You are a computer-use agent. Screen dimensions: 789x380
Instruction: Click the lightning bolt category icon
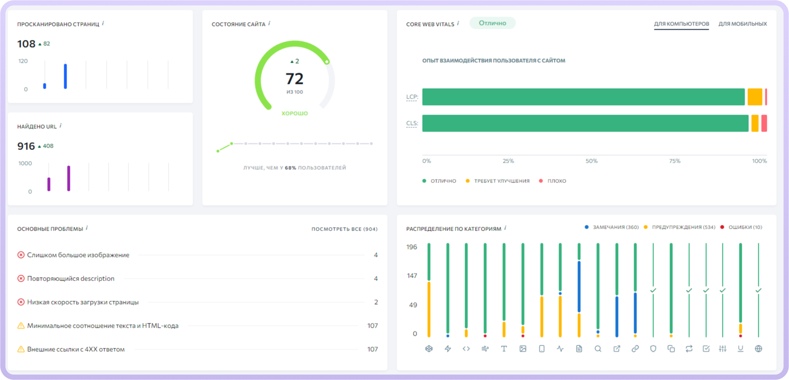pos(448,349)
